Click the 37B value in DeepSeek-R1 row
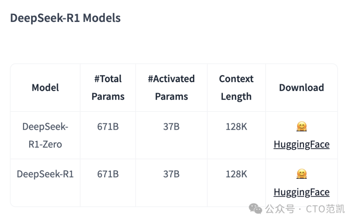The image size is (356, 223). (171, 174)
